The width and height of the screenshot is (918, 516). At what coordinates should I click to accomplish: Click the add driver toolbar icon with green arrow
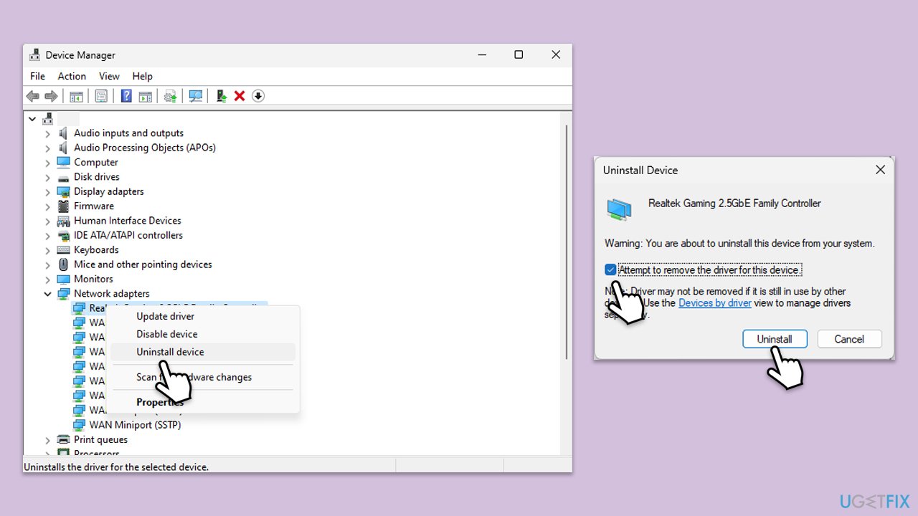pyautogui.click(x=222, y=96)
